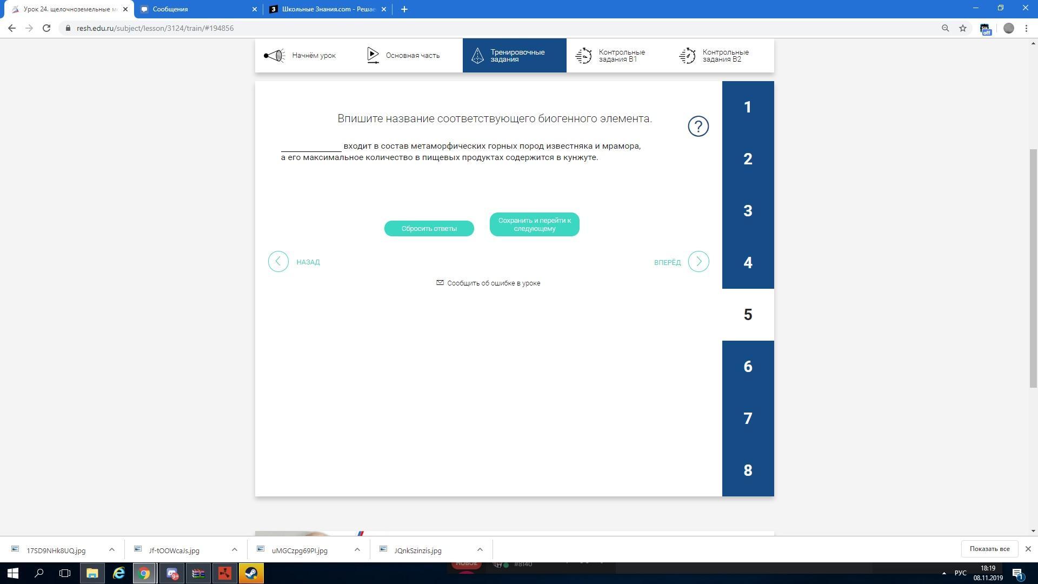The image size is (1038, 584).
Task: Click Сохранить и перейти к следующему button
Action: click(534, 224)
